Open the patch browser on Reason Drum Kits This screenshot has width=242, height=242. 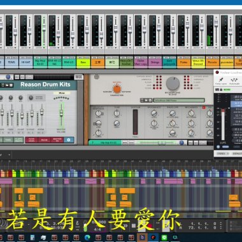[x=7, y=85]
